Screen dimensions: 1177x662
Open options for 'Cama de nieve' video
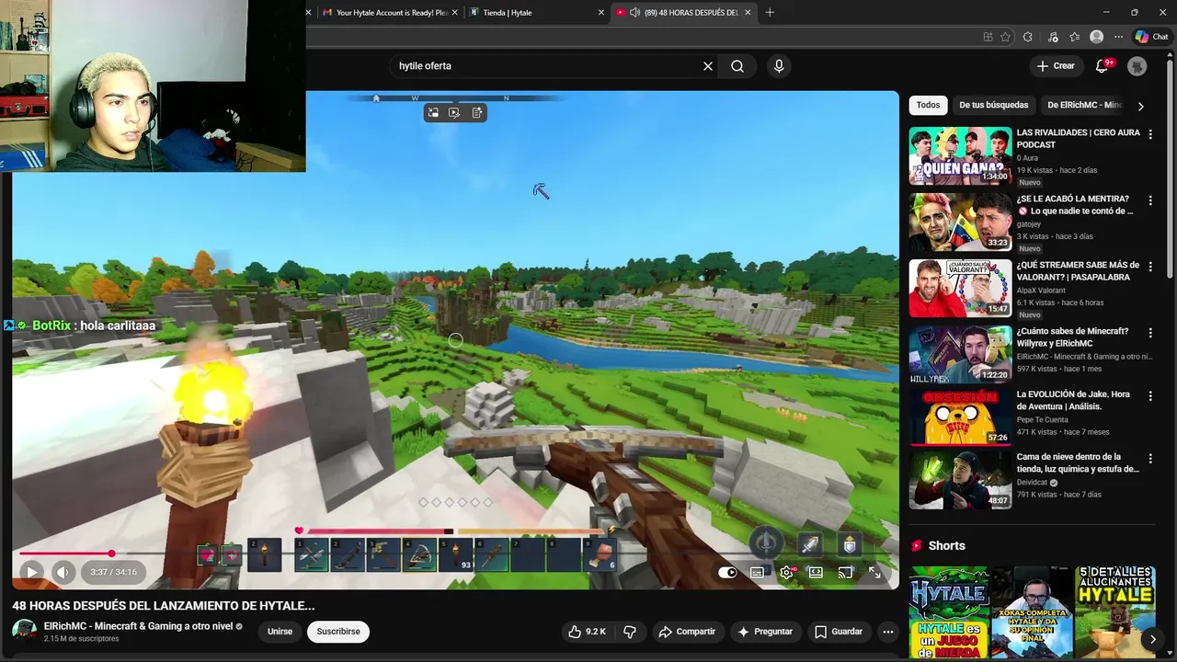point(1149,458)
